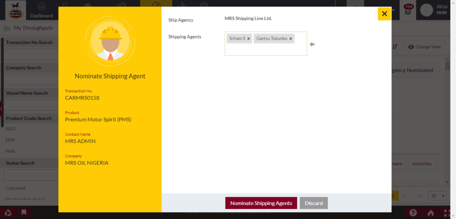Image resolution: width=456 pixels, height=219 pixels.
Task: Focus the Shipping Agents input box
Action: (265, 44)
